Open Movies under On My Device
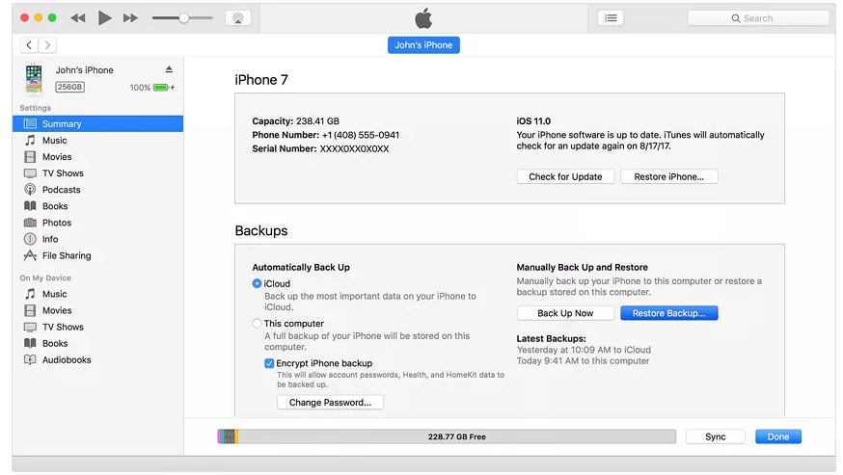Screen dimensions: 843x475 pos(97,310)
